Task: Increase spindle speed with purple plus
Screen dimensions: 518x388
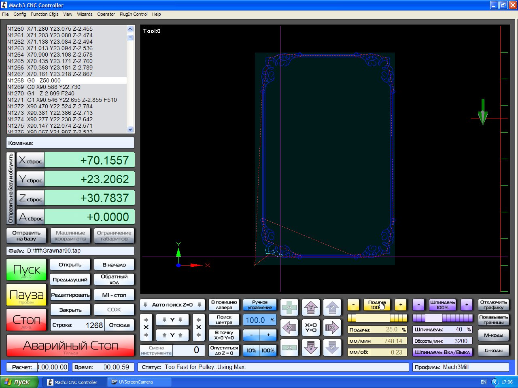Action: pos(467,305)
